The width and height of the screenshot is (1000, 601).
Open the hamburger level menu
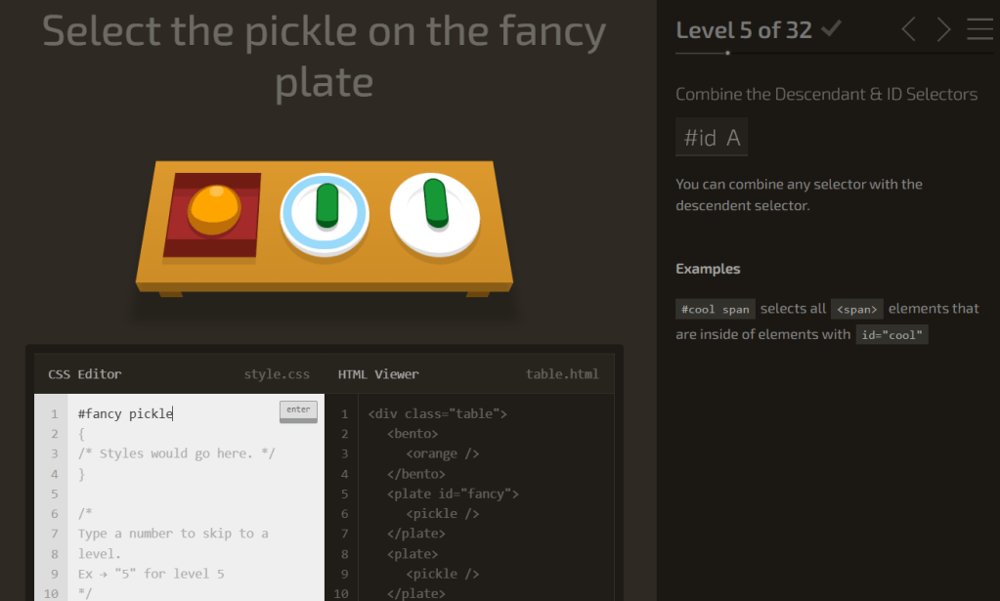[979, 30]
